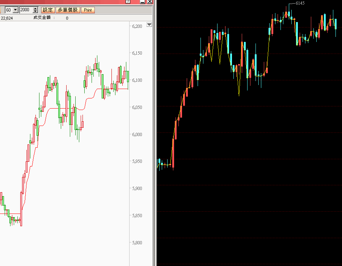Image resolution: width=342 pixels, height=266 pixels.
Task: Click the 6145 high price label
Action: [300, 3]
